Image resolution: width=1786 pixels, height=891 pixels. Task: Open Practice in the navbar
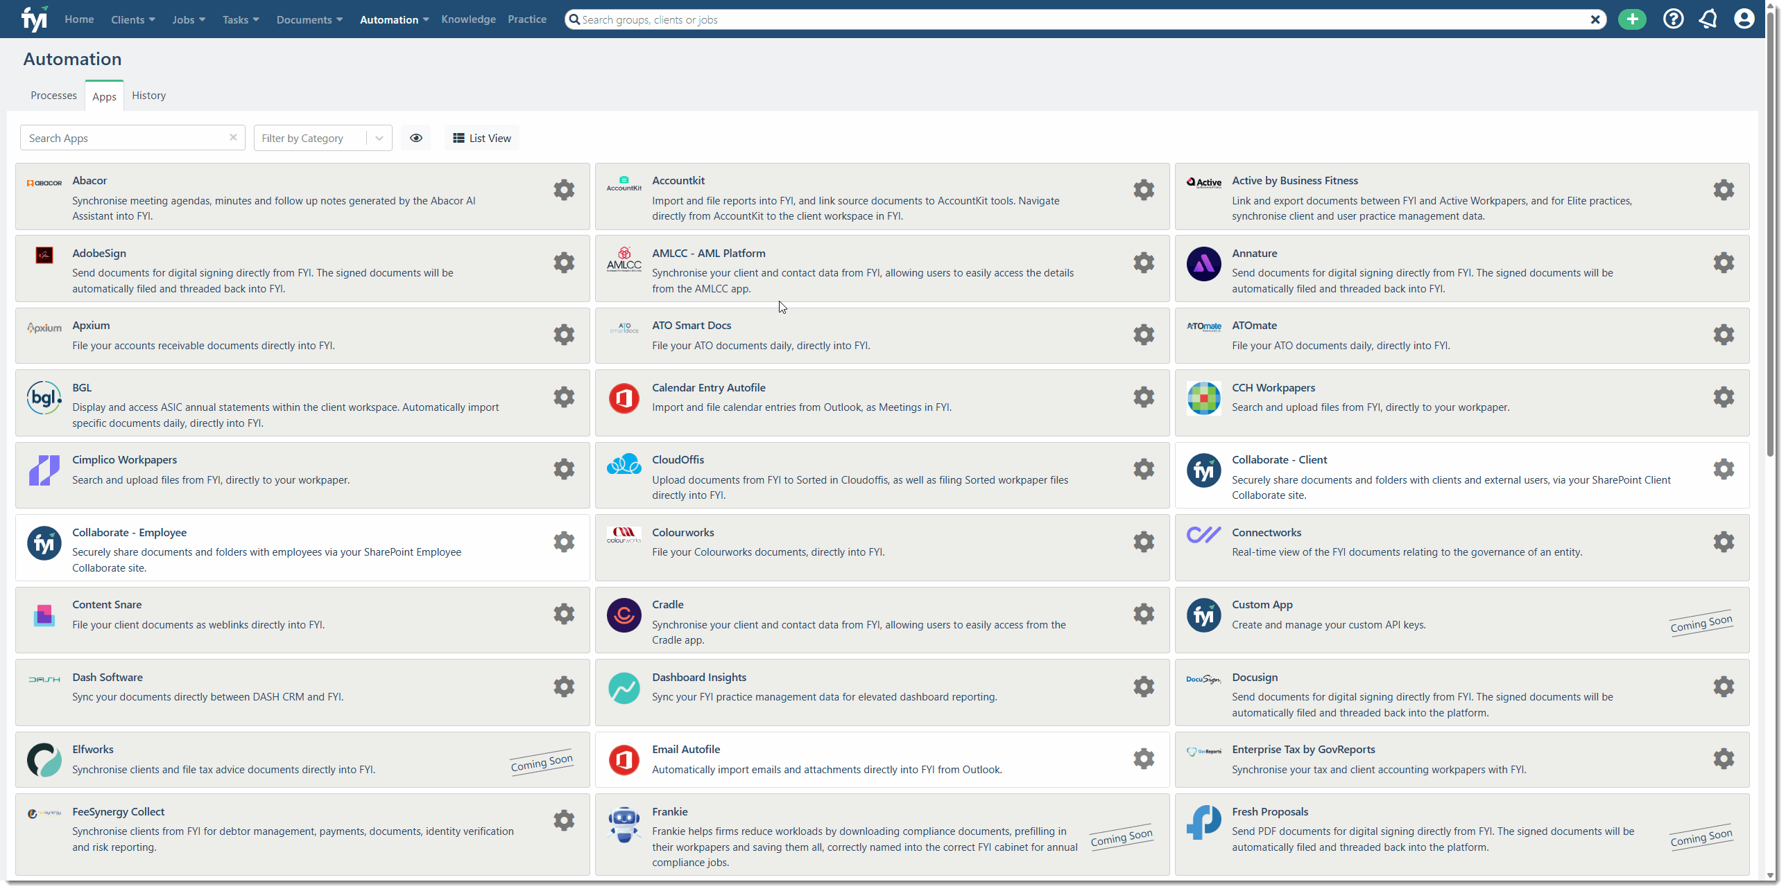[527, 19]
